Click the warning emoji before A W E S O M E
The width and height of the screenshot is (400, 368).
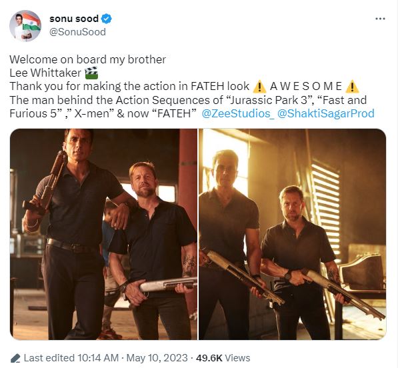pos(259,86)
